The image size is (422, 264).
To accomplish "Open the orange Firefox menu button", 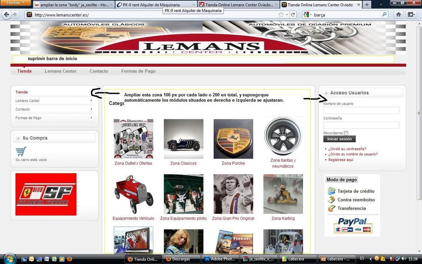I will pyautogui.click(x=15, y=3).
